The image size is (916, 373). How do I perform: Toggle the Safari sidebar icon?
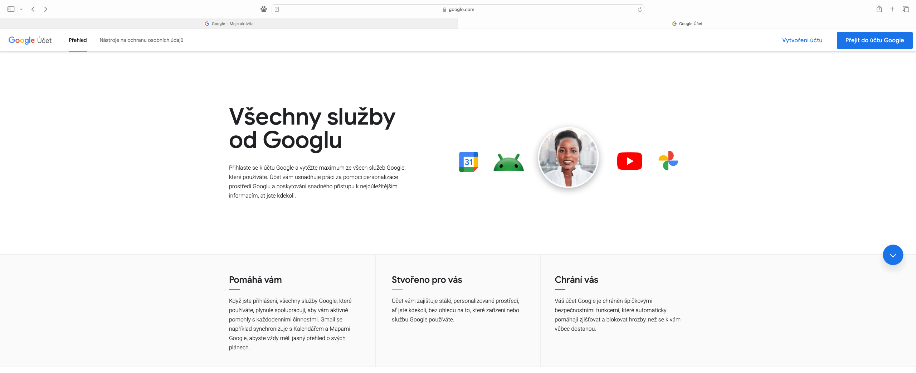pyautogui.click(x=11, y=9)
